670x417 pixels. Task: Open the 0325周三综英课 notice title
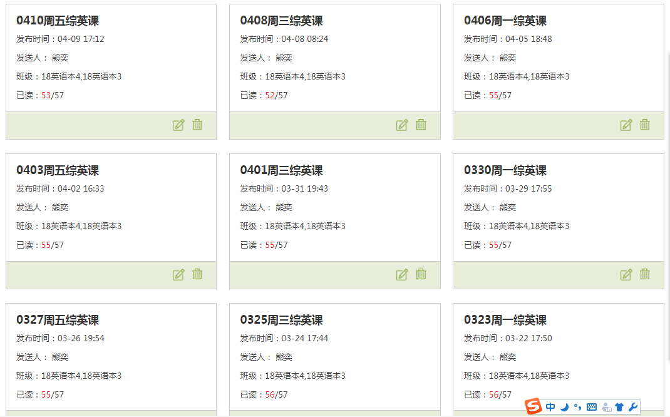(x=281, y=320)
